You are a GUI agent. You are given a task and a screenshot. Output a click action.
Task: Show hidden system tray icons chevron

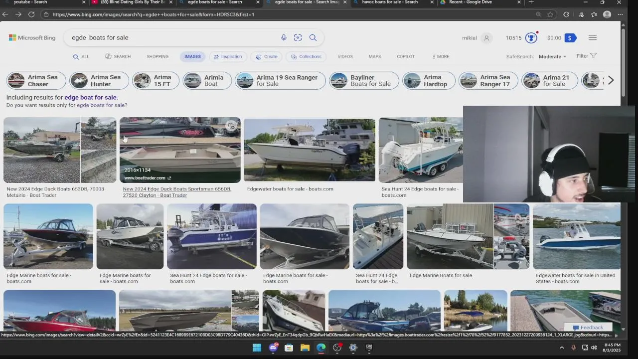point(562,348)
